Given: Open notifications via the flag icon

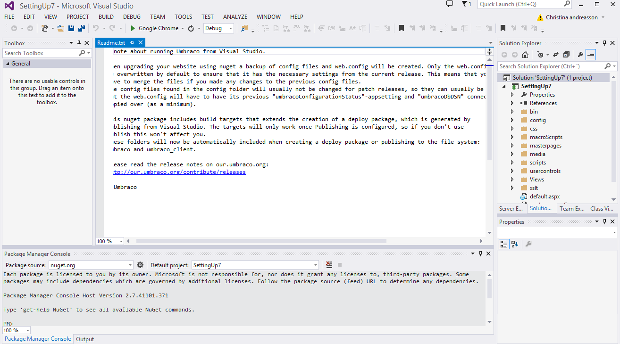Looking at the screenshot, I should [464, 4].
